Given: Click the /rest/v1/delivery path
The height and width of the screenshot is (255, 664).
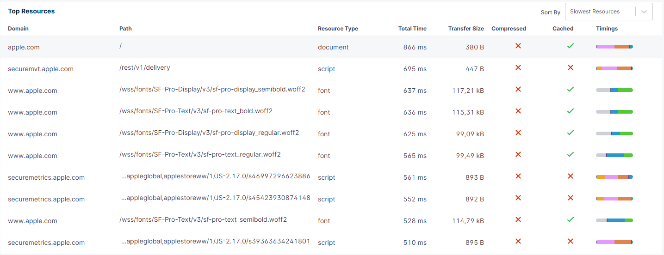Looking at the screenshot, I should tap(145, 67).
